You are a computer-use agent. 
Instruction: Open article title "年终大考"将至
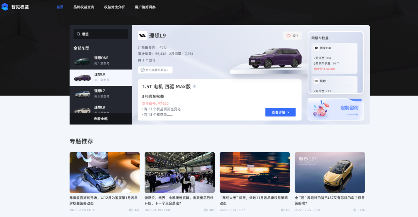coord(254,200)
